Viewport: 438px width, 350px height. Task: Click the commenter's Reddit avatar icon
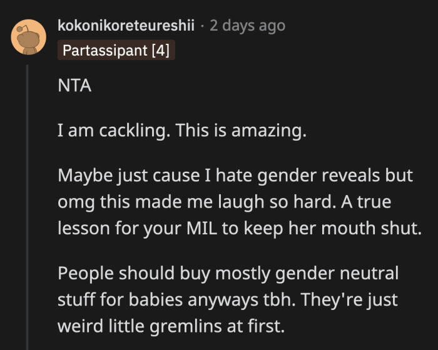tap(28, 37)
